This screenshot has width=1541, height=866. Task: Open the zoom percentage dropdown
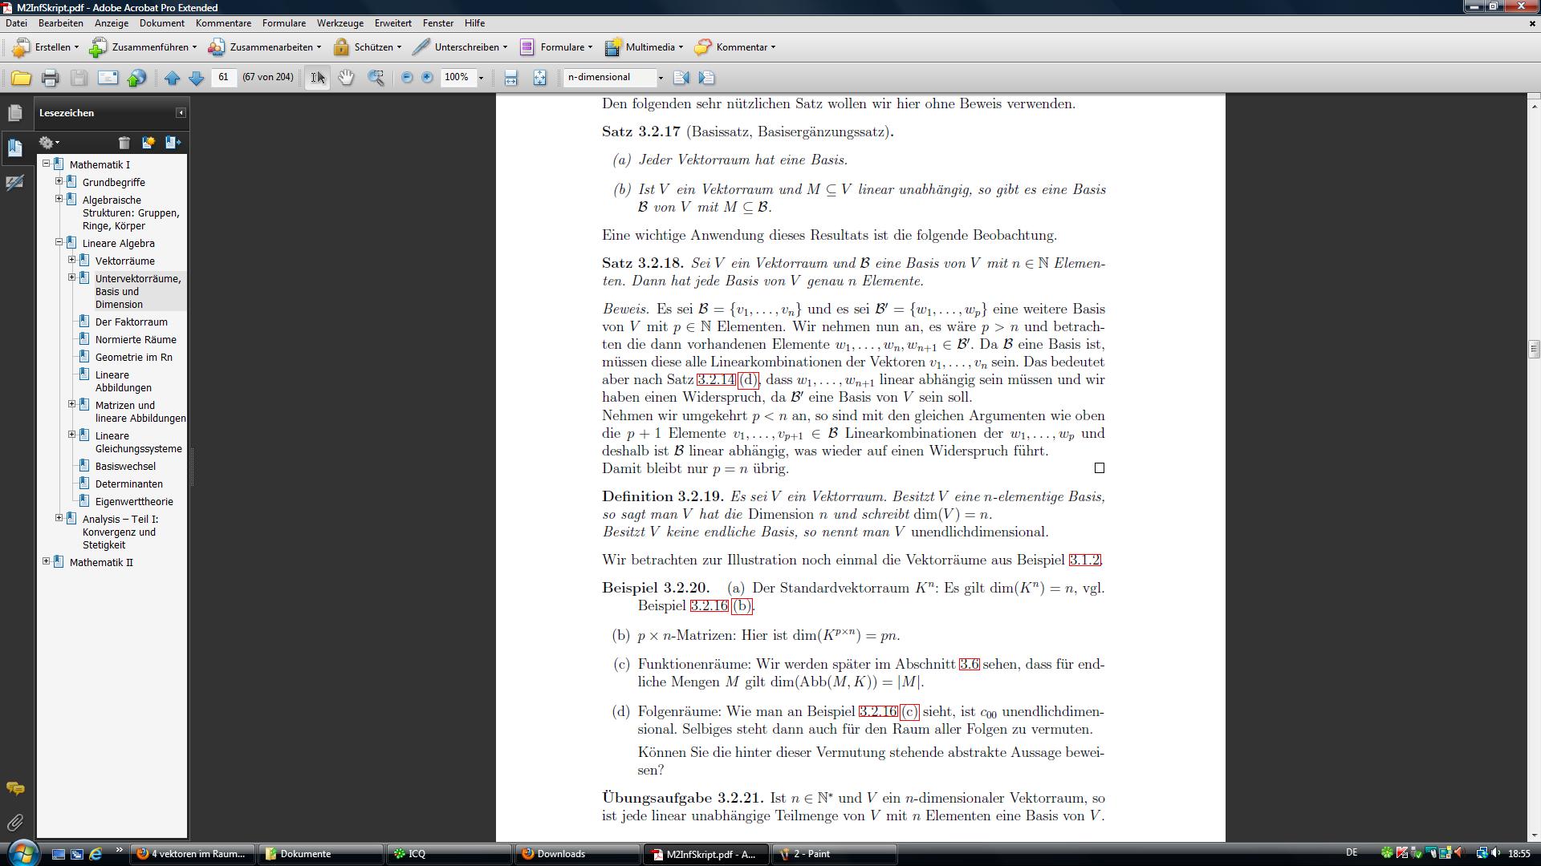click(x=481, y=78)
